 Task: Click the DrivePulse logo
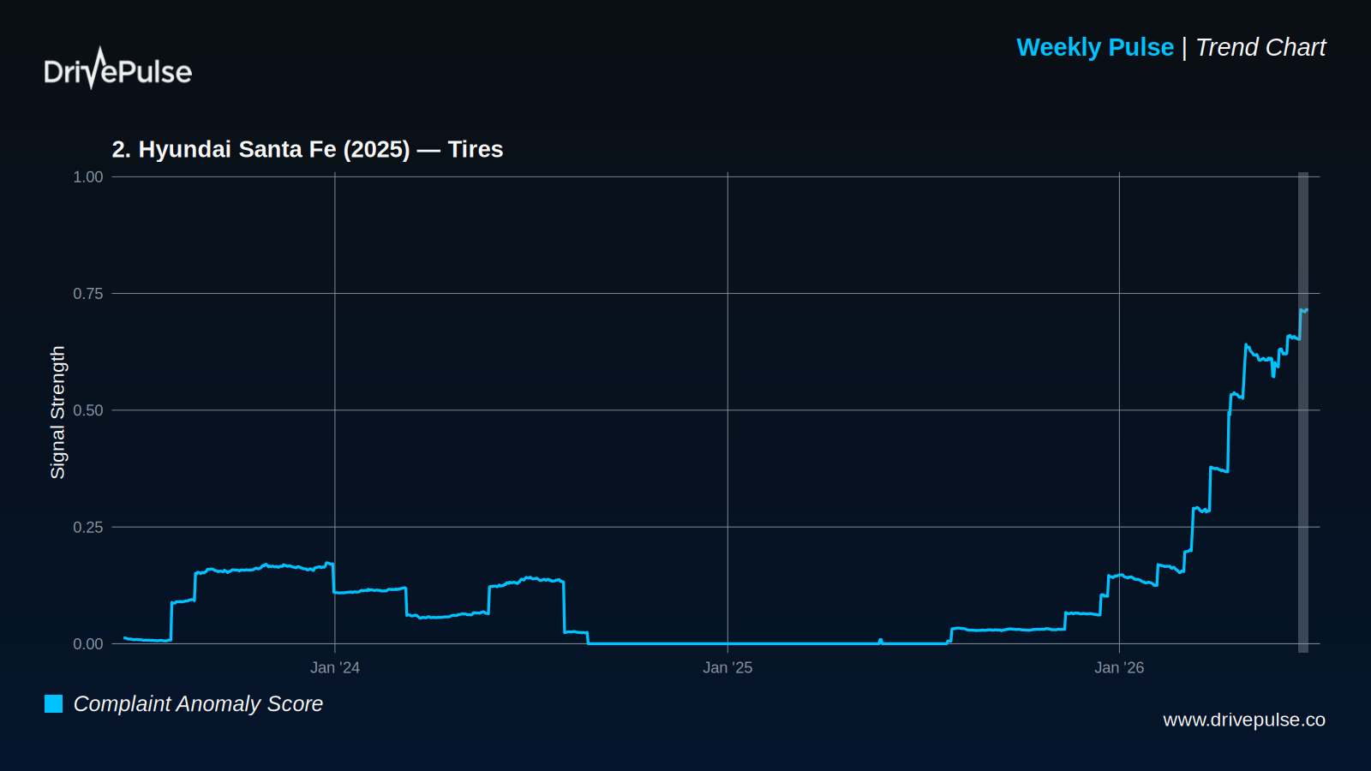[118, 69]
